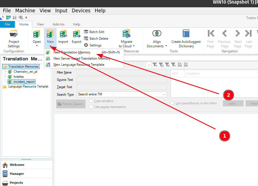
Task: Click the Batch Edit icon
Action: (x=86, y=32)
